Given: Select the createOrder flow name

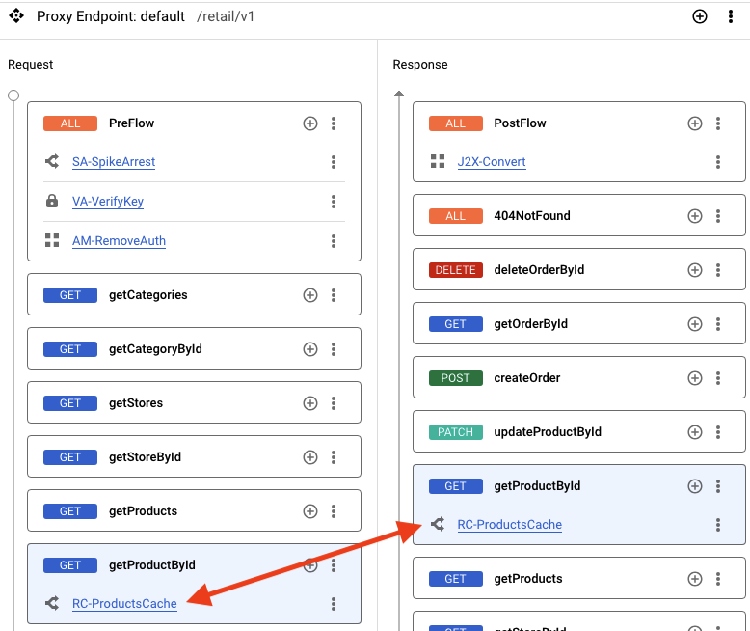Looking at the screenshot, I should click(526, 378).
